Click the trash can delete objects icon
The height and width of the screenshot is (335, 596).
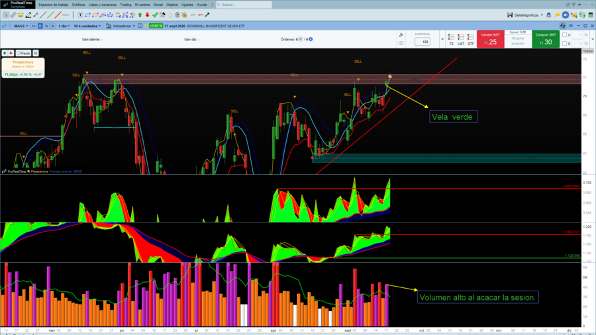[x=177, y=15]
